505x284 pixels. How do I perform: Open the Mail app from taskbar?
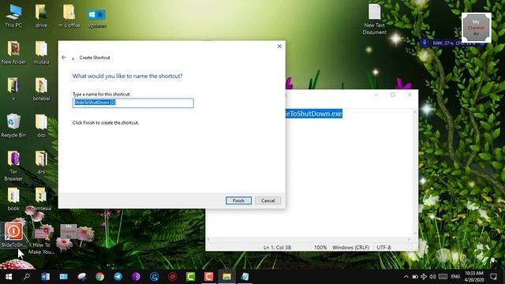(63, 277)
